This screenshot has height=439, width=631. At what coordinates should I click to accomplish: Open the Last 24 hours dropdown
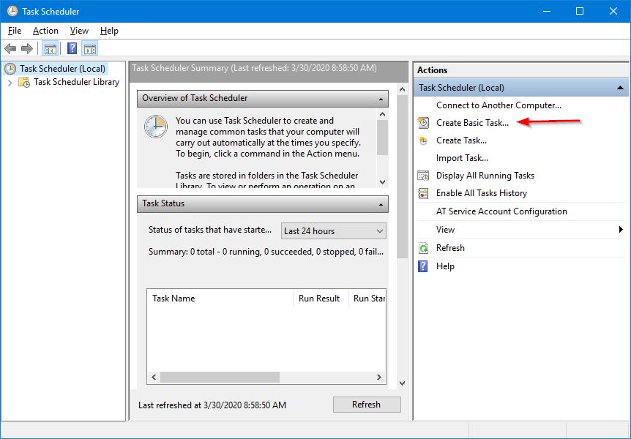[x=334, y=231]
